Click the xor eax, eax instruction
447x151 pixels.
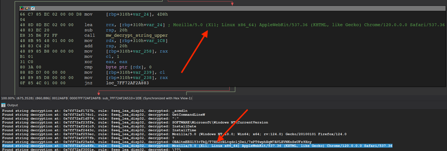(106, 62)
